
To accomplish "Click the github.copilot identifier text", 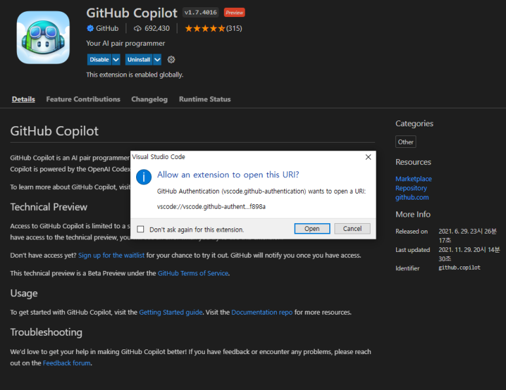I will click(x=460, y=268).
